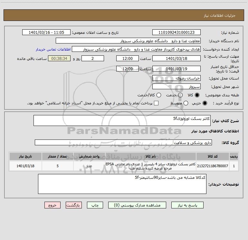Viewport: 248px width, 240px height.
Task: Click the response deadline date 1401/03/18 field
Action: tap(176, 58)
